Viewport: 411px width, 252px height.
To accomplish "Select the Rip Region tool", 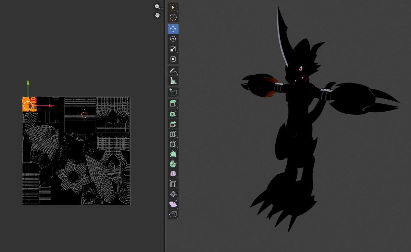I will pos(173,214).
